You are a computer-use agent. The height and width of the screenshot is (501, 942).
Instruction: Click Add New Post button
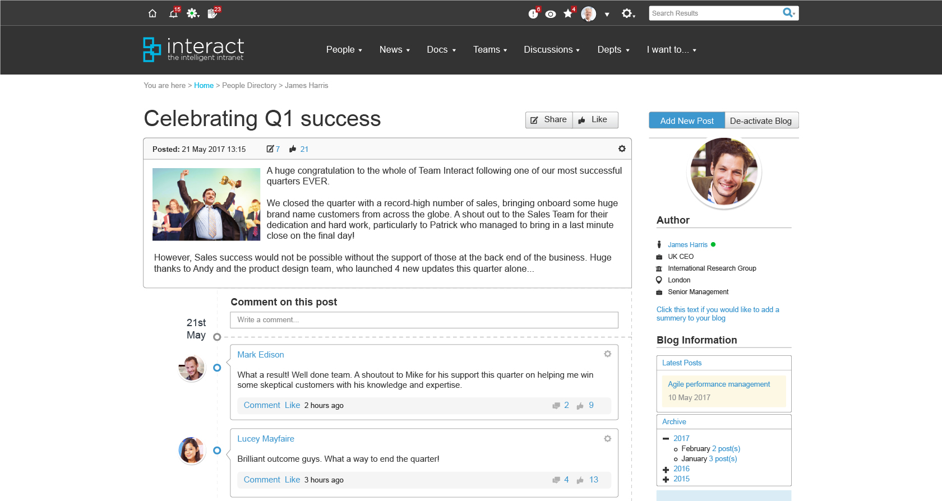point(687,120)
